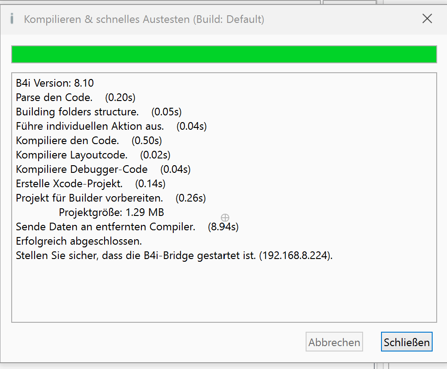Click the greyed-out Abbrechen button
Image resolution: width=447 pixels, height=369 pixels.
tap(334, 343)
